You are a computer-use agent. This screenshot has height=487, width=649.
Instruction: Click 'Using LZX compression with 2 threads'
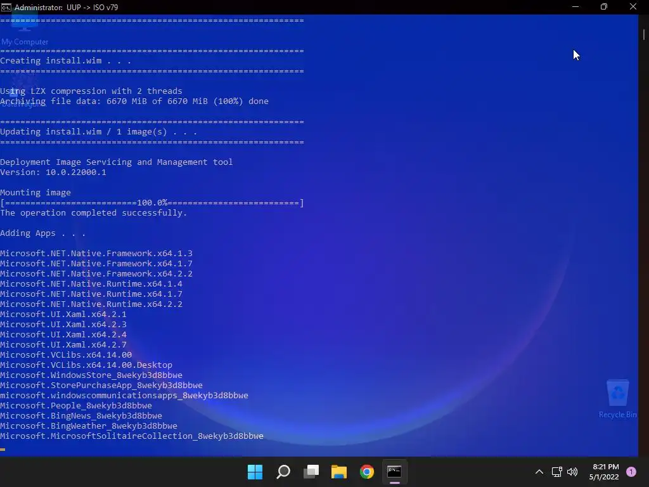click(x=91, y=91)
